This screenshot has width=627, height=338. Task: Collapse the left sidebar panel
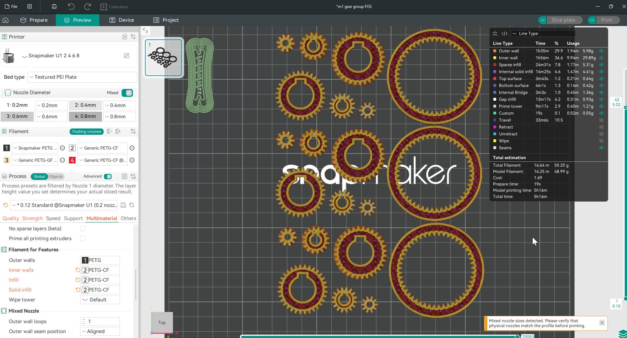145,31
